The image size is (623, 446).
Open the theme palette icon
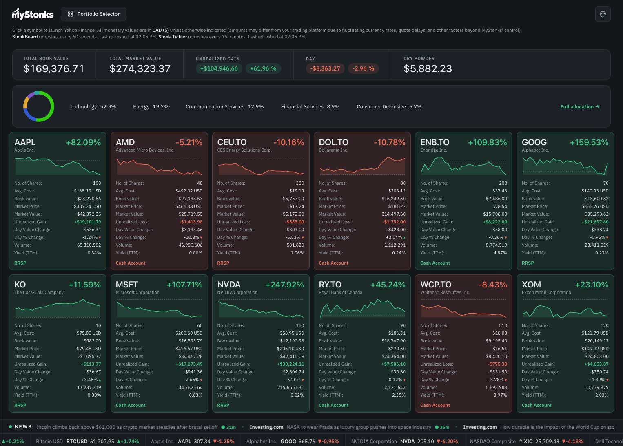tap(603, 14)
